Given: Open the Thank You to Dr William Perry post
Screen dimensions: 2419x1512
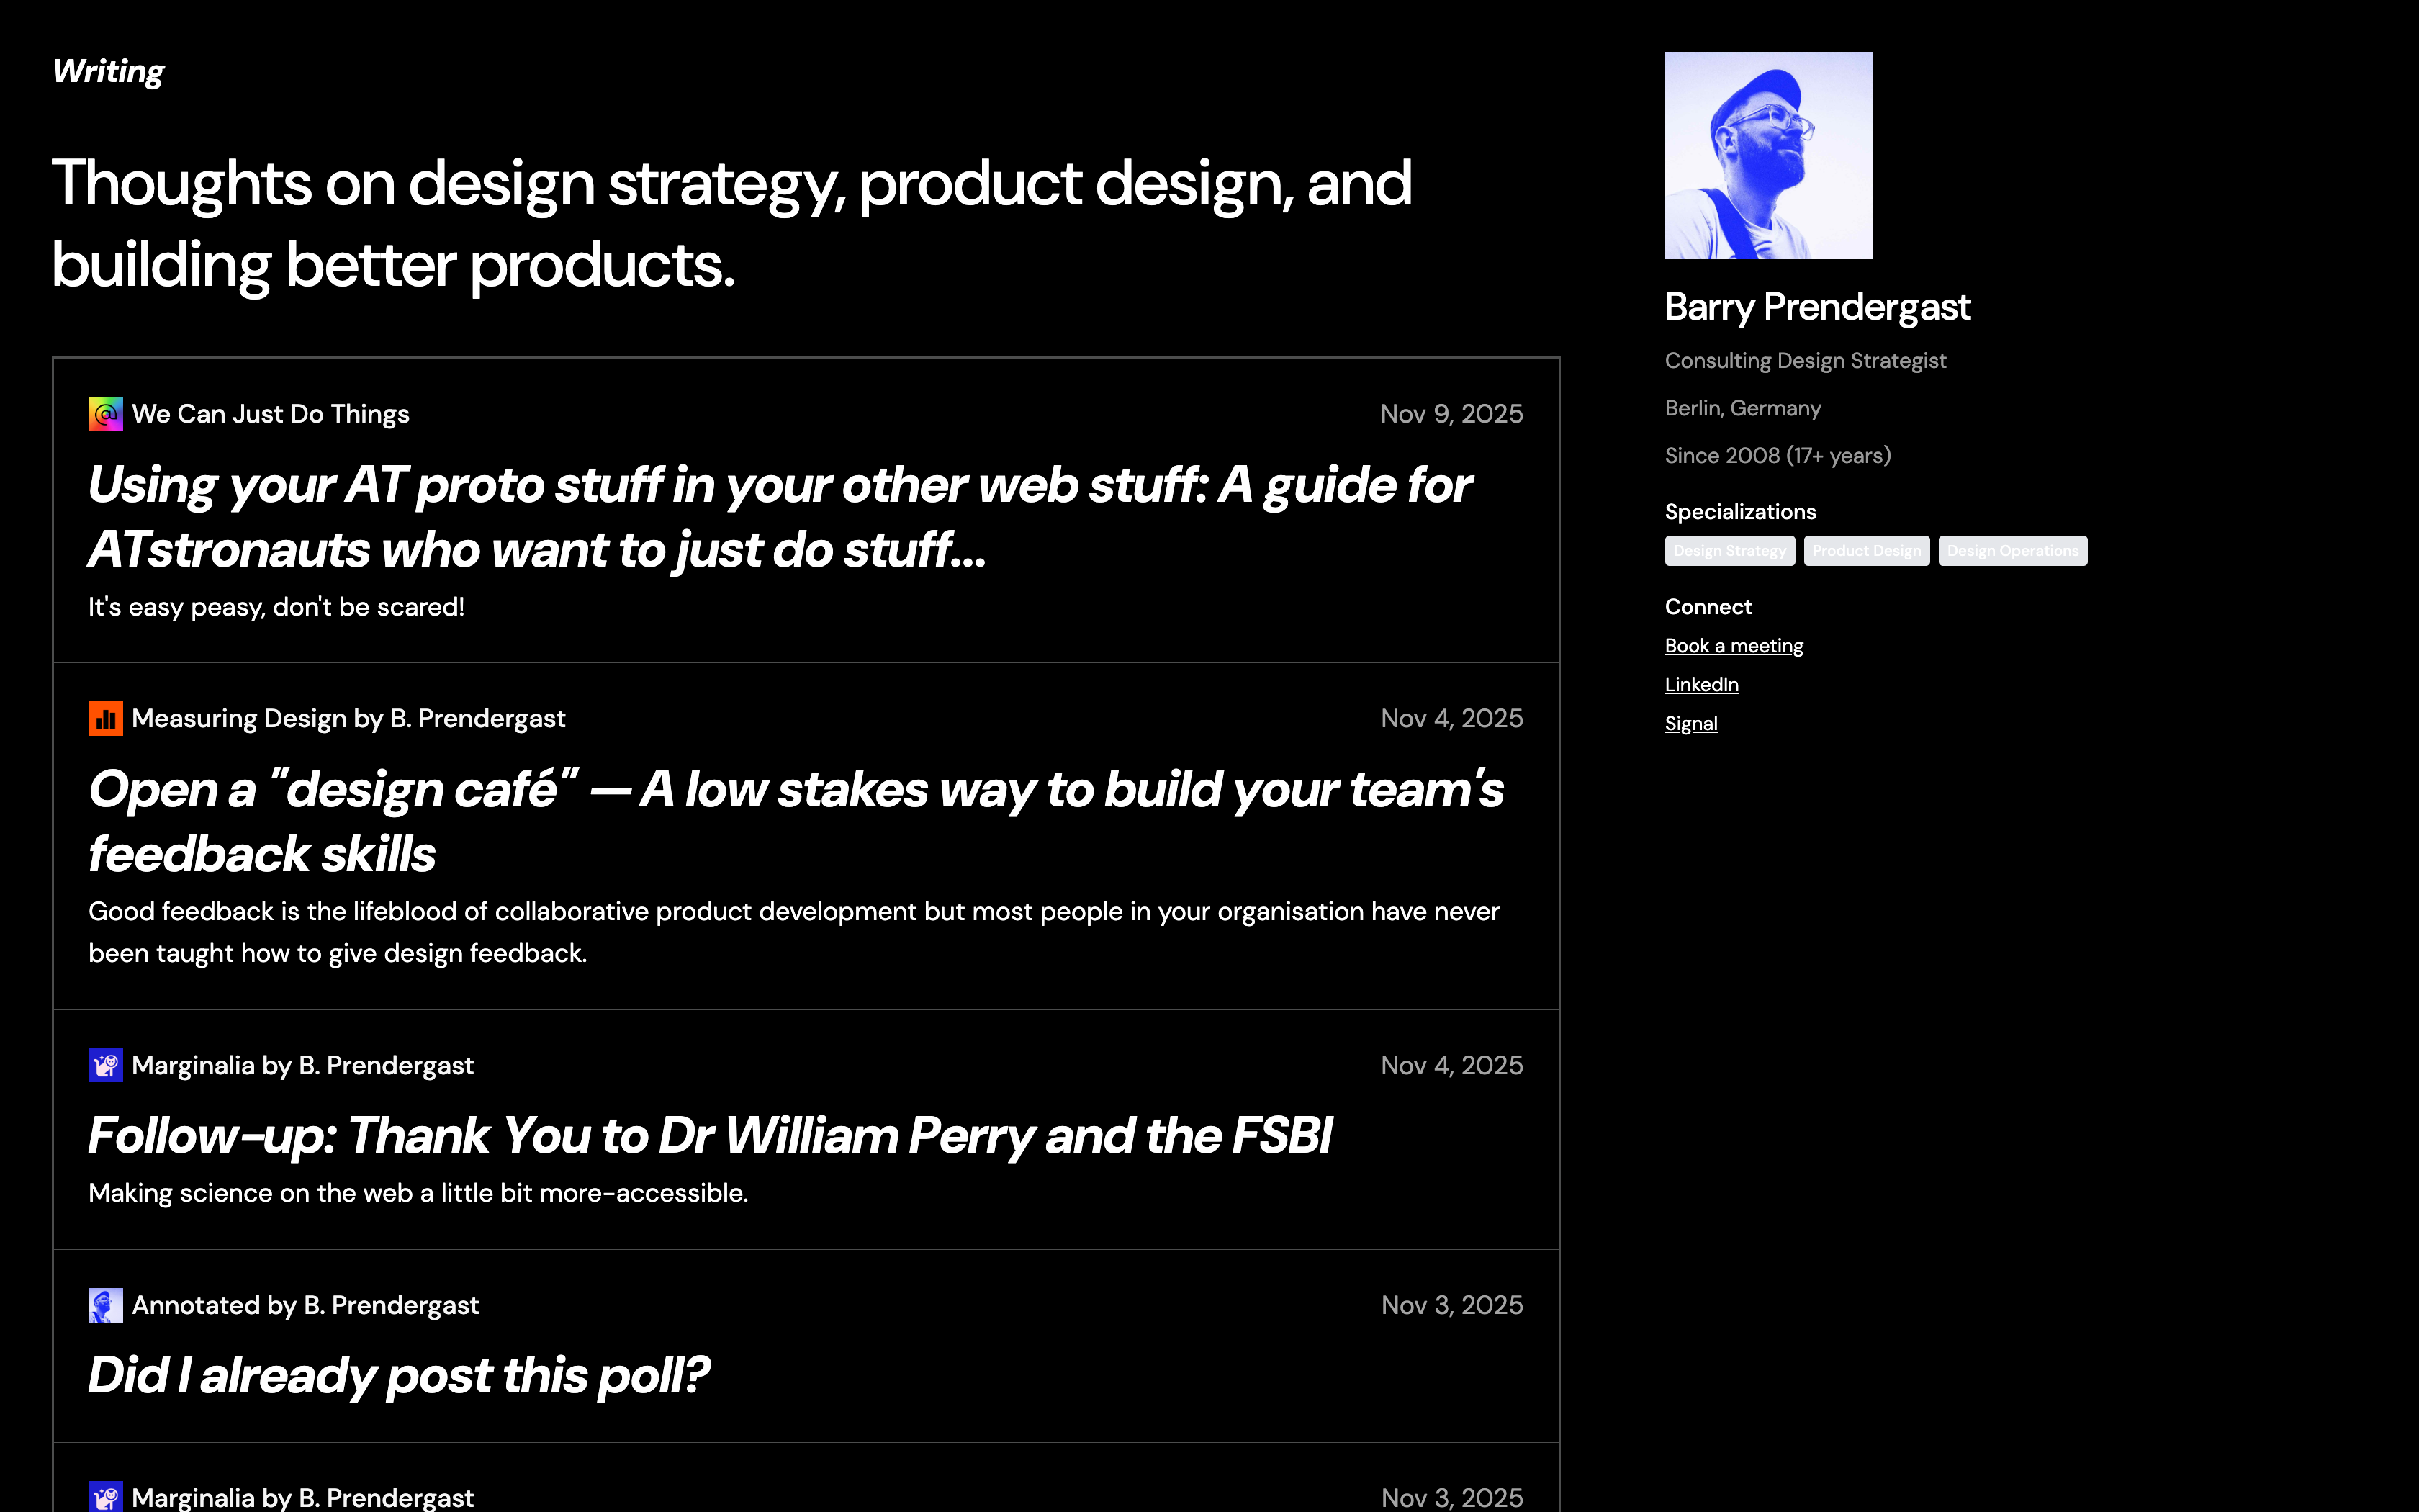Looking at the screenshot, I should [x=710, y=1136].
